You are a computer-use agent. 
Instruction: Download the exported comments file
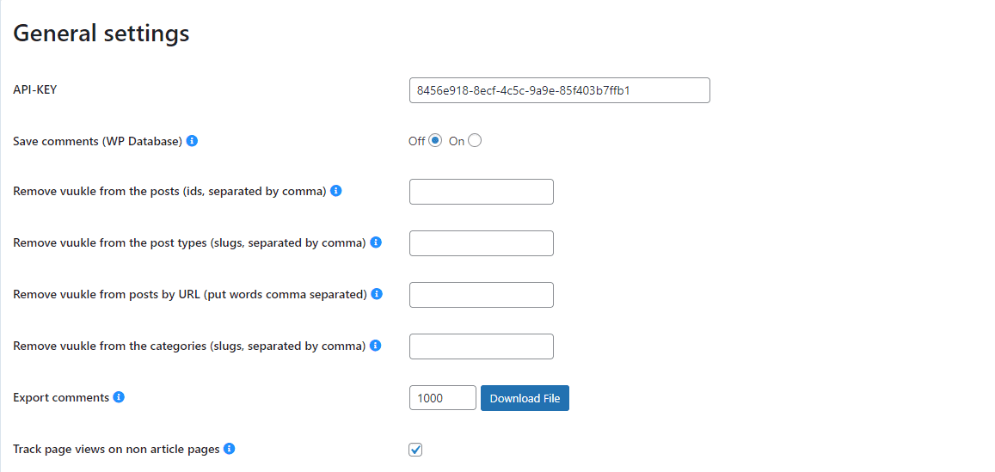coord(525,398)
